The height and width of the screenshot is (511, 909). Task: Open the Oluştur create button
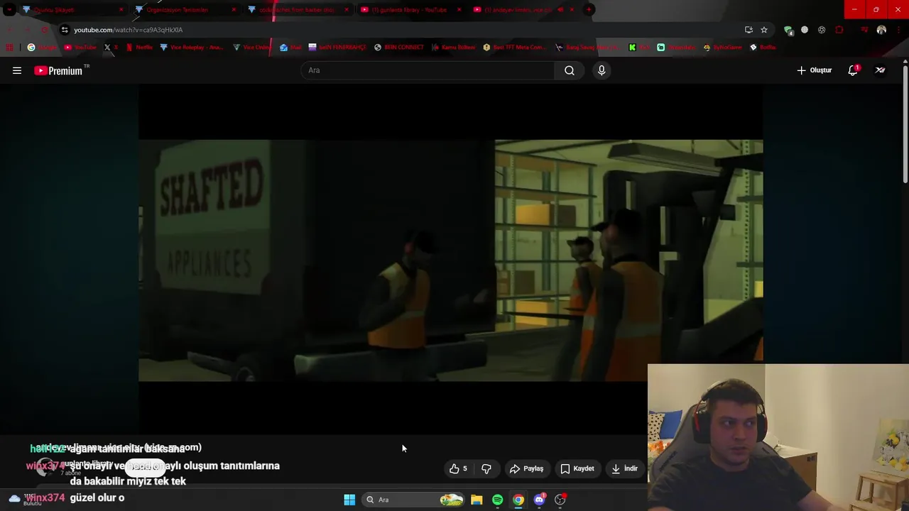coord(814,70)
